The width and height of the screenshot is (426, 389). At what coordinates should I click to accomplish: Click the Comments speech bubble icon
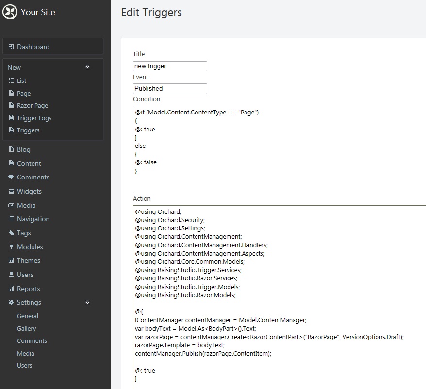(11, 177)
